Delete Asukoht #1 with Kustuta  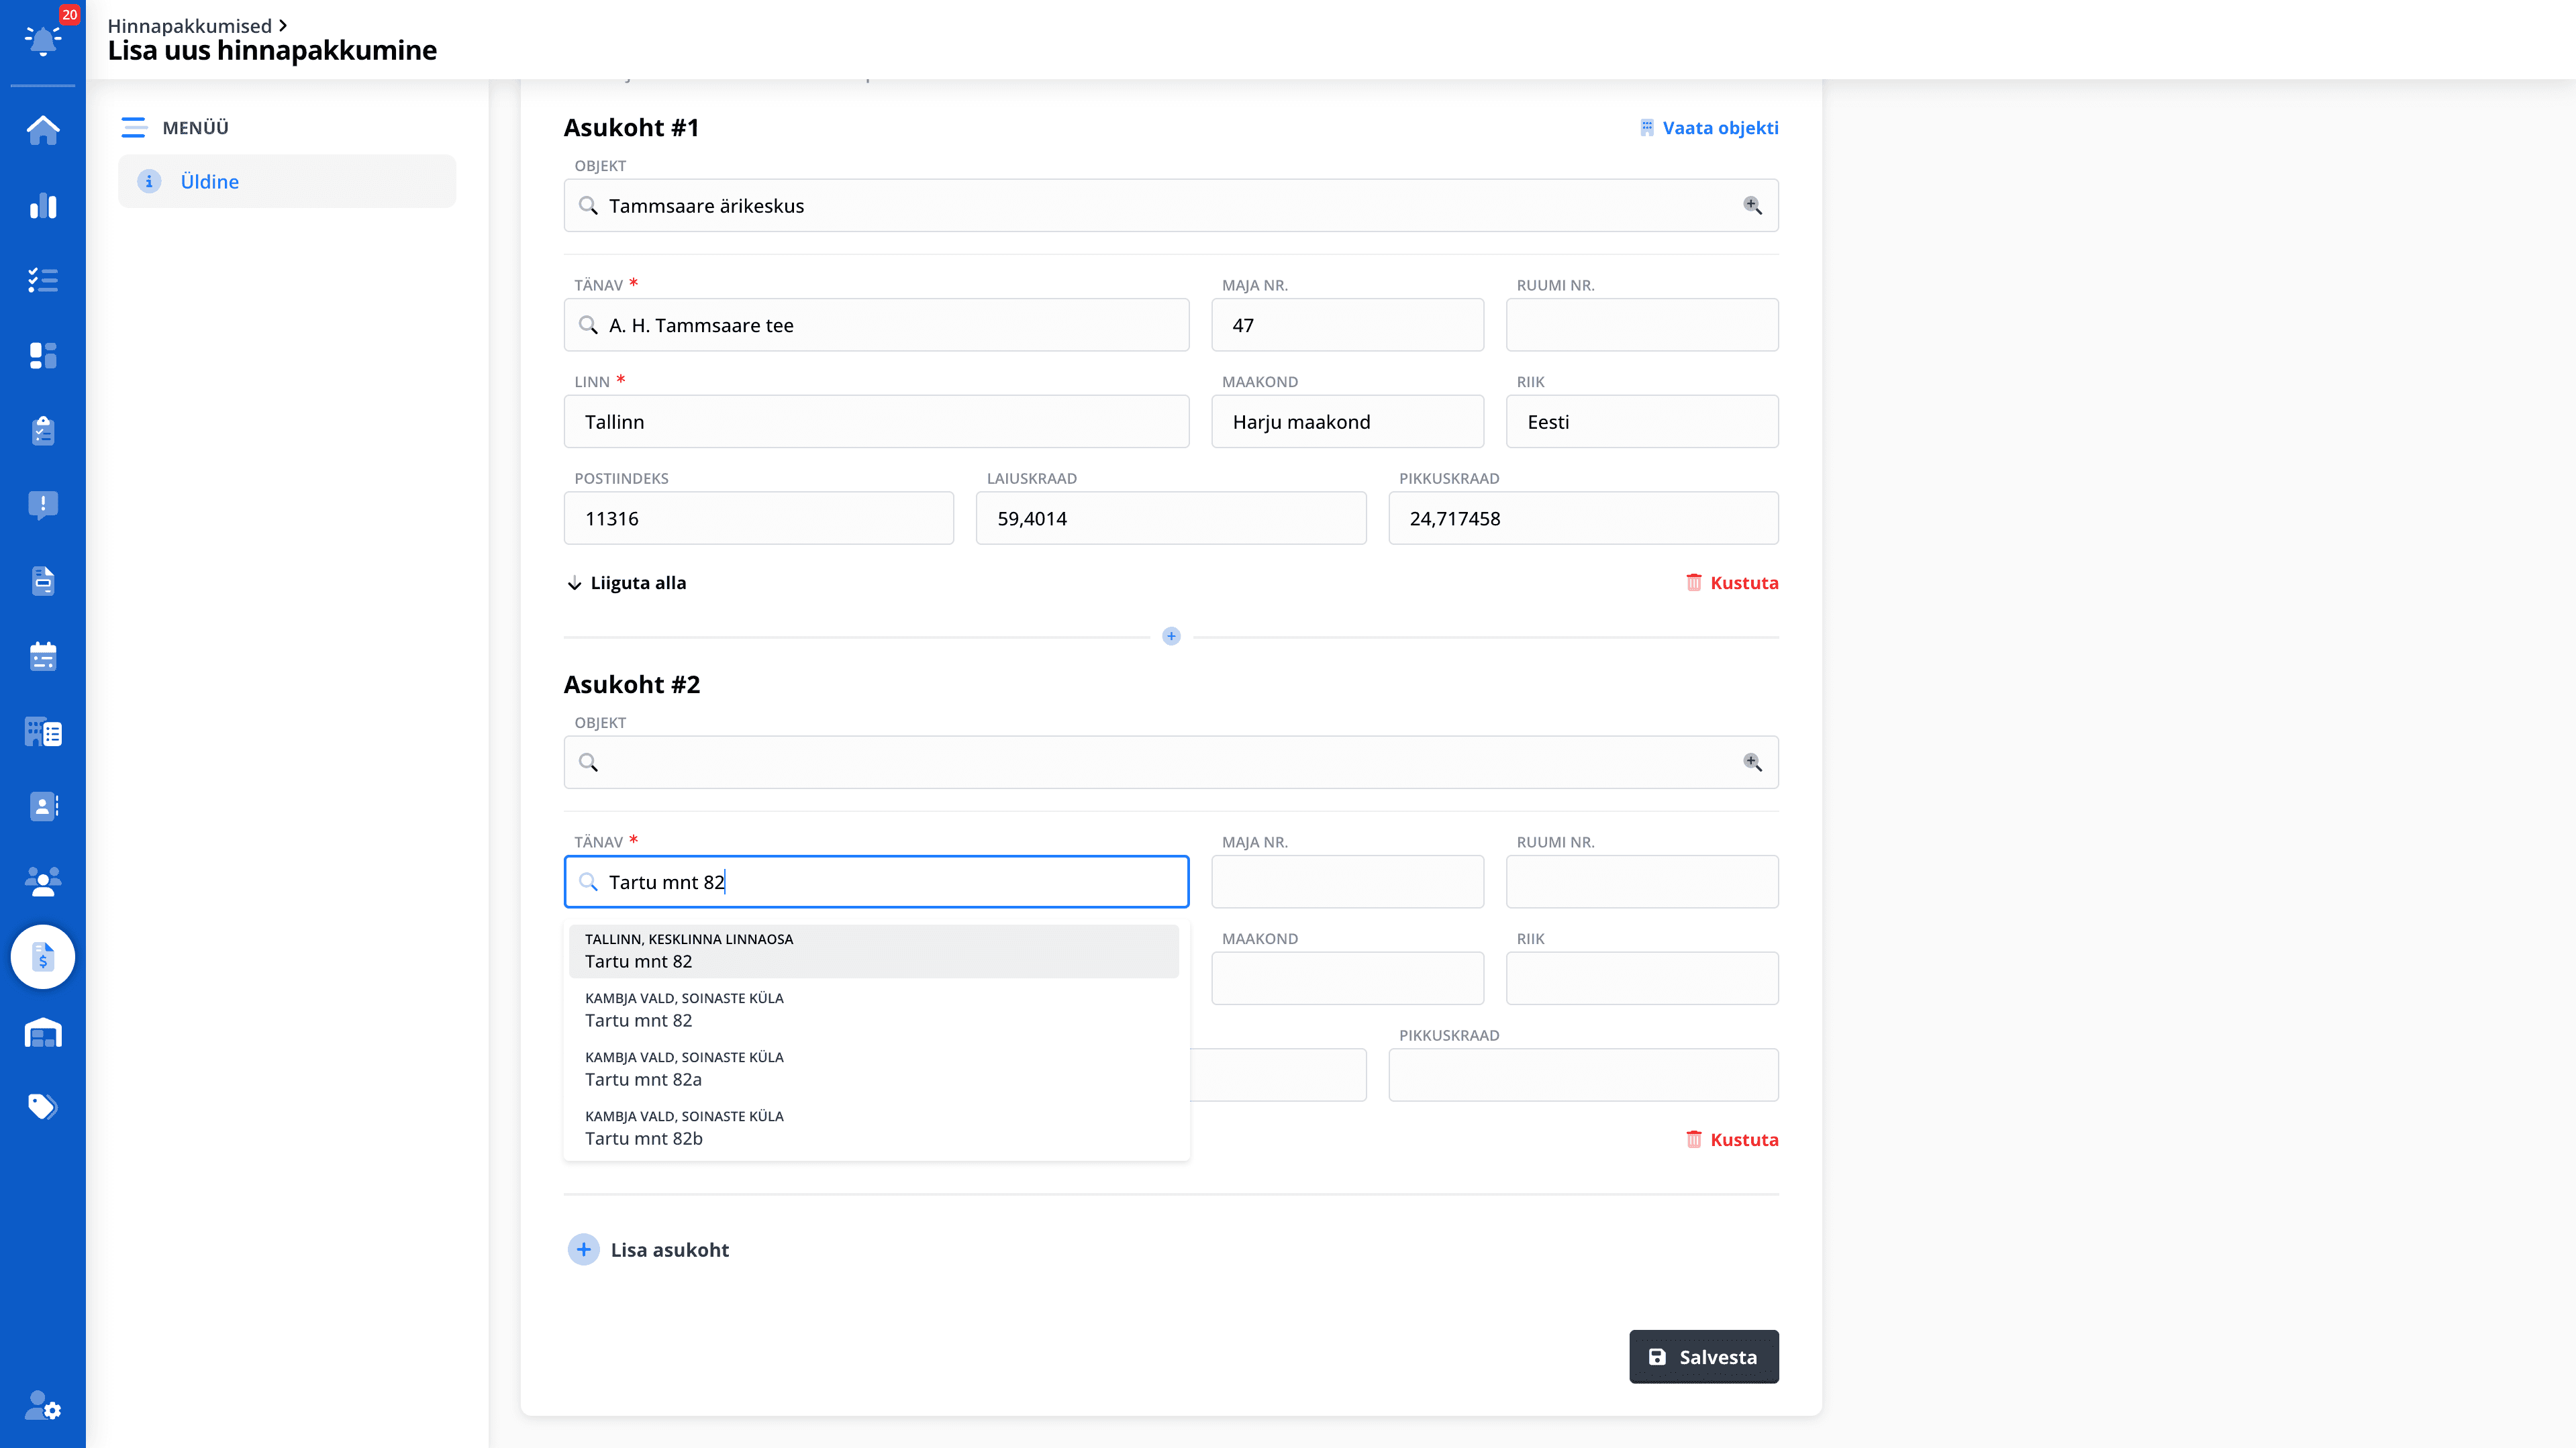(1732, 582)
